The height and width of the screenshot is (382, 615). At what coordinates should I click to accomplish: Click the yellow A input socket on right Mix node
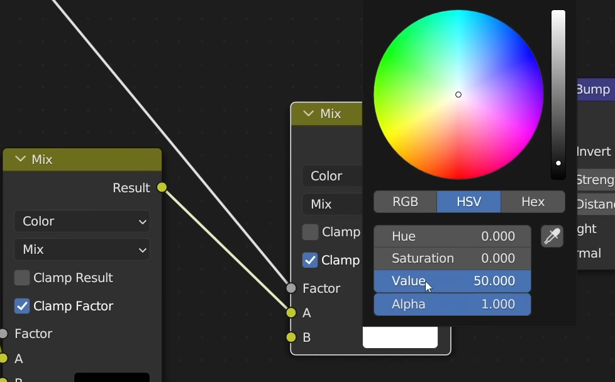tap(291, 313)
